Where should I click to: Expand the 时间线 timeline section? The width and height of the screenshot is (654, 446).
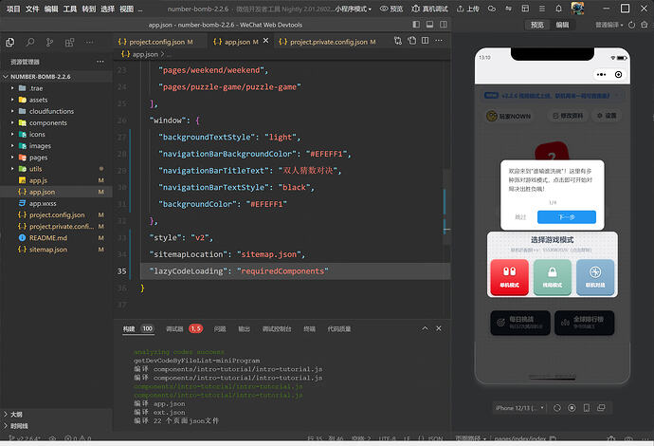pos(19,426)
